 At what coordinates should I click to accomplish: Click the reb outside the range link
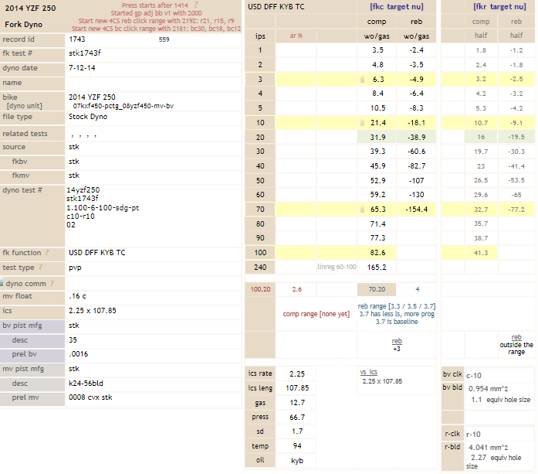tap(516, 337)
